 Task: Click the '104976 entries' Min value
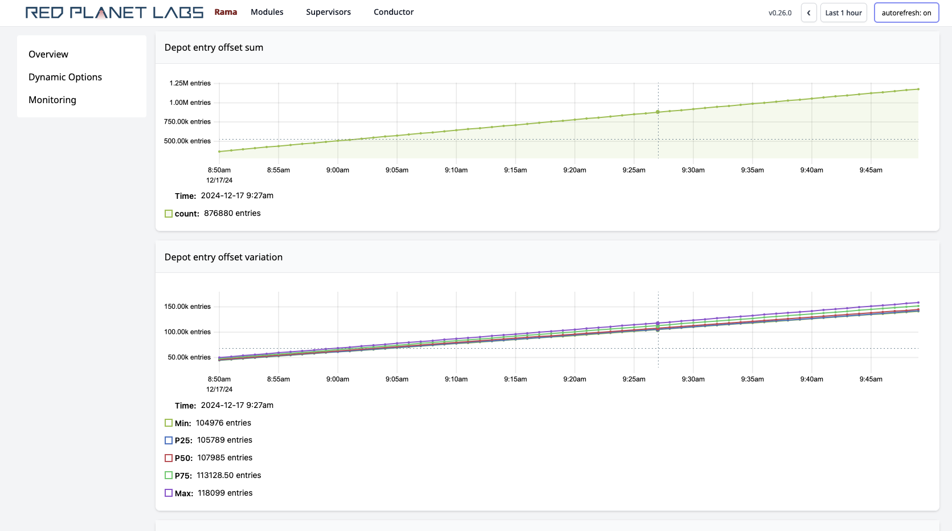click(223, 423)
